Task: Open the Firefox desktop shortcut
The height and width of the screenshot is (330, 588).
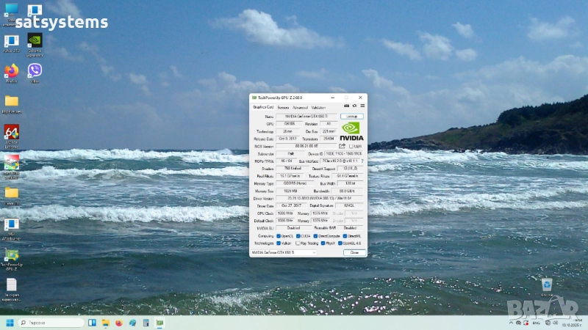Action: point(12,71)
